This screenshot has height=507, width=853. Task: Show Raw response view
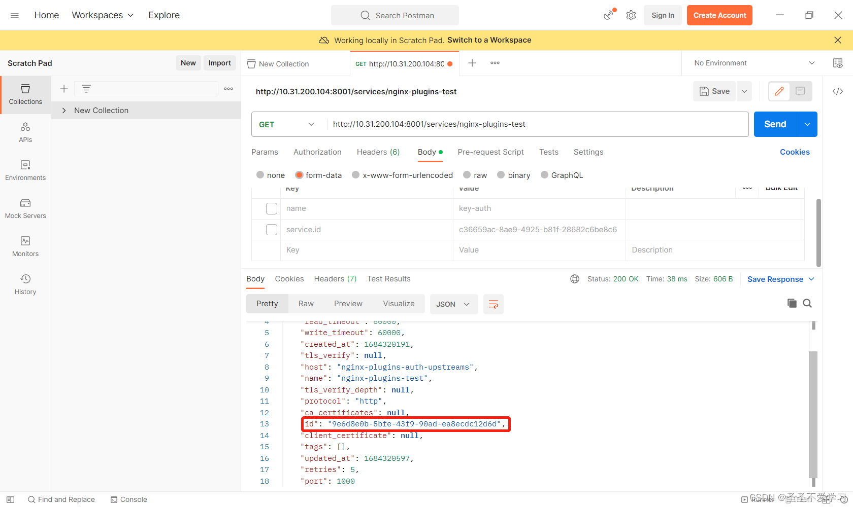pos(306,304)
